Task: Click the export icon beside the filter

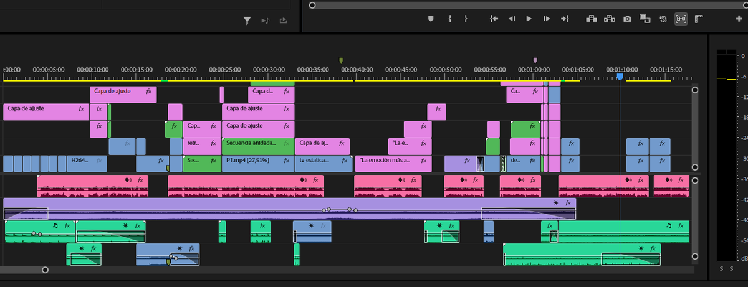Action: (x=284, y=21)
